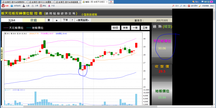This screenshot has height=108, width=216.
Task: Click the 打開左側清單 side tab
Action: pos(2,54)
